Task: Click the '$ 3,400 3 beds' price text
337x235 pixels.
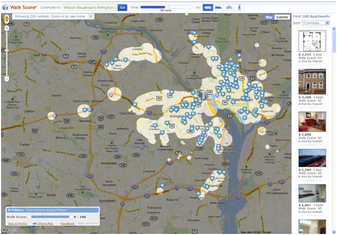Action: click(311, 97)
